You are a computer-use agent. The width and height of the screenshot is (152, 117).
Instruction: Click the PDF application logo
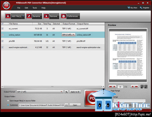(x=6, y=5)
